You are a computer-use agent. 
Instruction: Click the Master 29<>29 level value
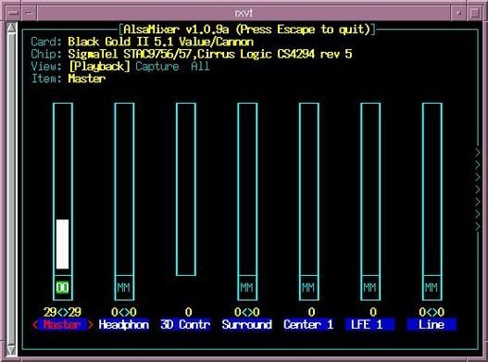(x=63, y=312)
